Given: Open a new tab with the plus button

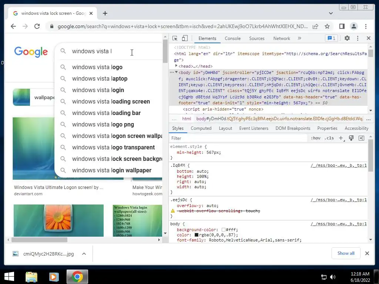Looking at the screenshot, I should [105, 13].
